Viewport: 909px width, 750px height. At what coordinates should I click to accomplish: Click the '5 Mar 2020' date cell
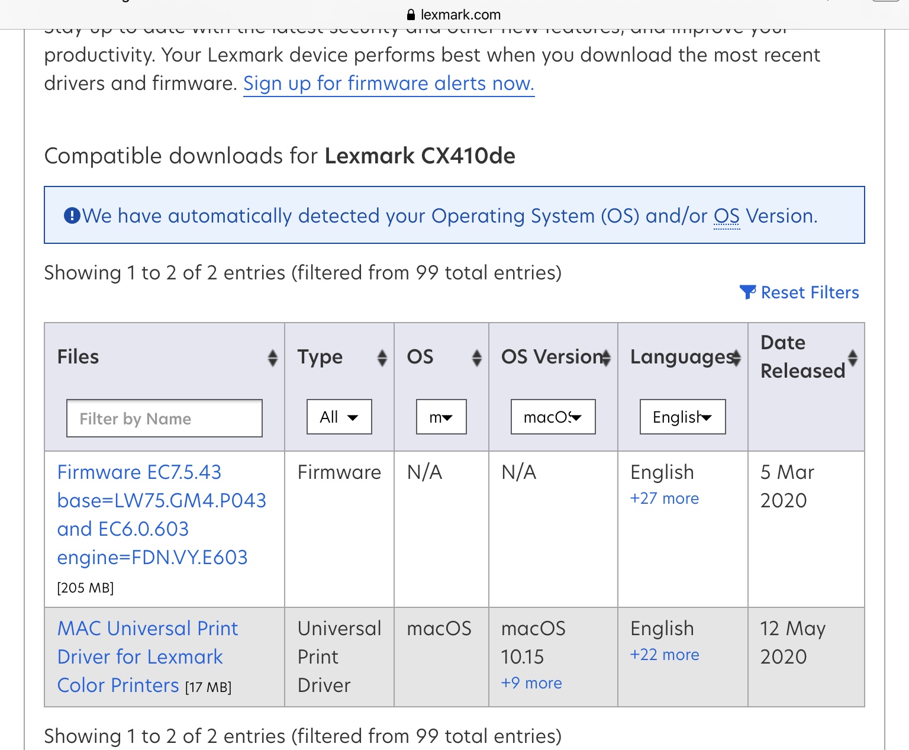click(787, 486)
